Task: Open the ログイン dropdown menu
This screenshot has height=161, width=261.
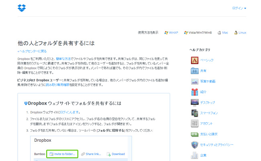Action: [239, 8]
